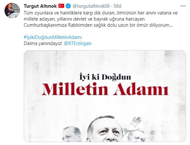
Task: Click the Turkish flag emoji beside the name
Action: click(x=61, y=6)
